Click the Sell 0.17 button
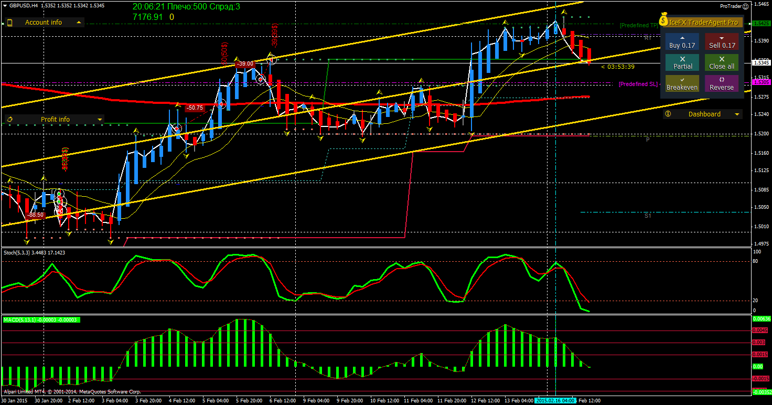Image resolution: width=772 pixels, height=405 pixels. pos(722,42)
